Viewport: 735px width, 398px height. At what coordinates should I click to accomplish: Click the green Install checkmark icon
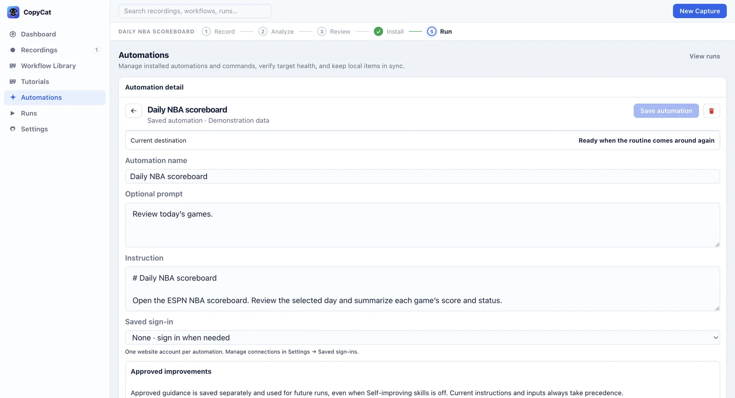379,31
